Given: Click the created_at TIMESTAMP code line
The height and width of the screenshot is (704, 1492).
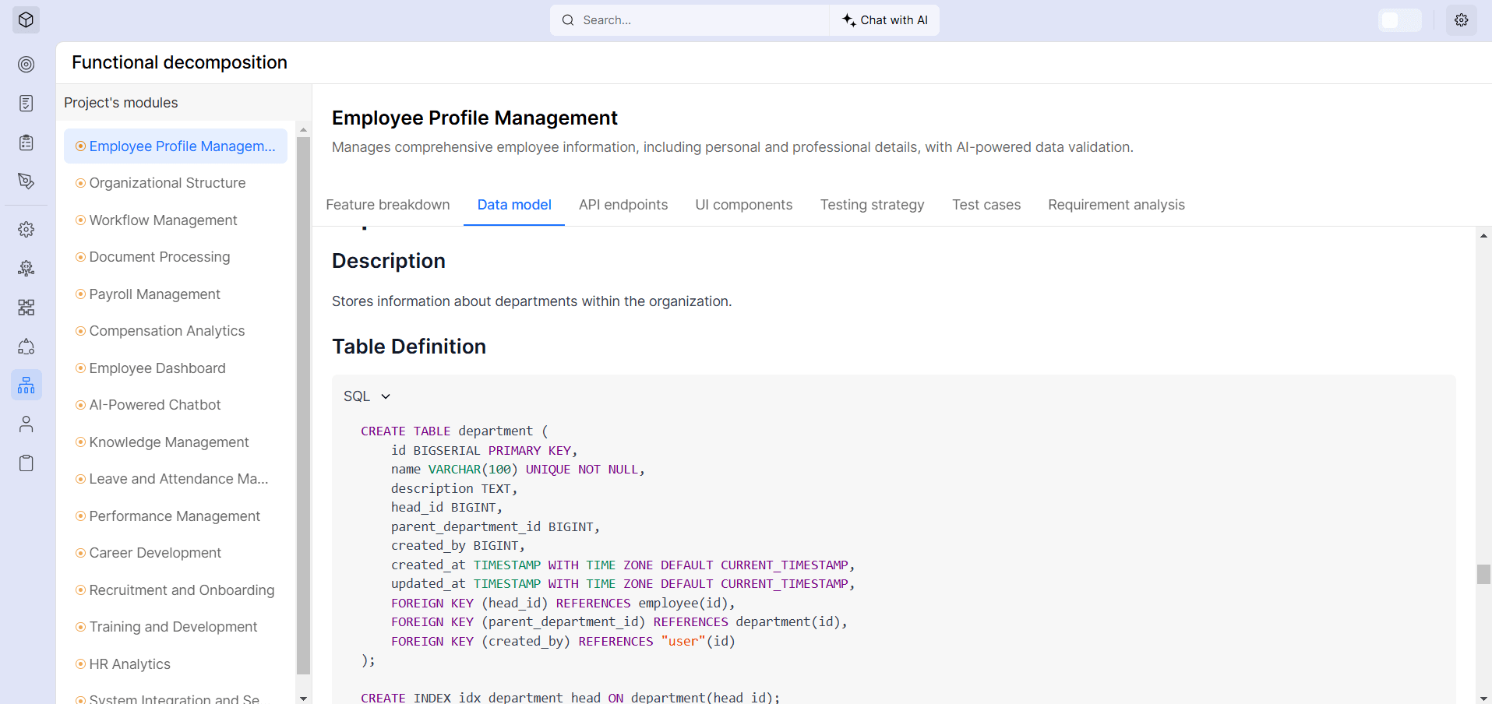Looking at the screenshot, I should tap(623, 565).
